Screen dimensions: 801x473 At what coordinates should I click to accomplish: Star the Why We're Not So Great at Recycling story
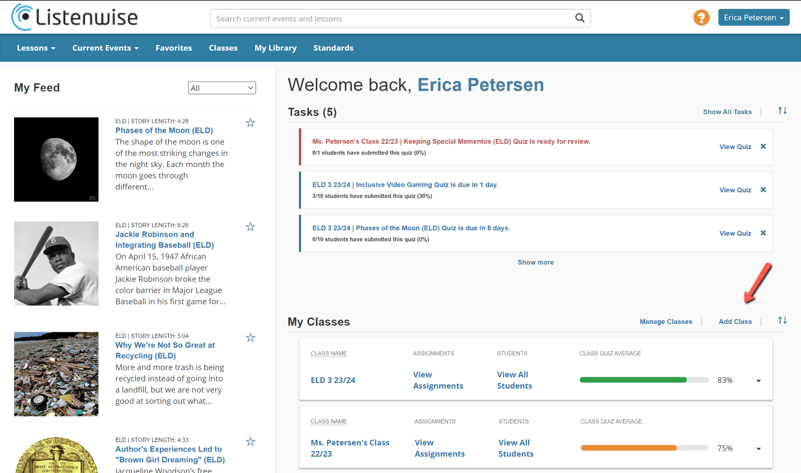coord(250,337)
